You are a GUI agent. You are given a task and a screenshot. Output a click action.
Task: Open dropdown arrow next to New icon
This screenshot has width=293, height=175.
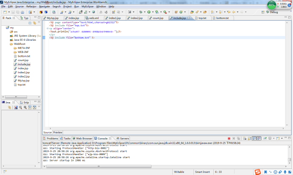[9, 12]
